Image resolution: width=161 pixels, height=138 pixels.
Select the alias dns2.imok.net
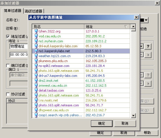coord(48,81)
